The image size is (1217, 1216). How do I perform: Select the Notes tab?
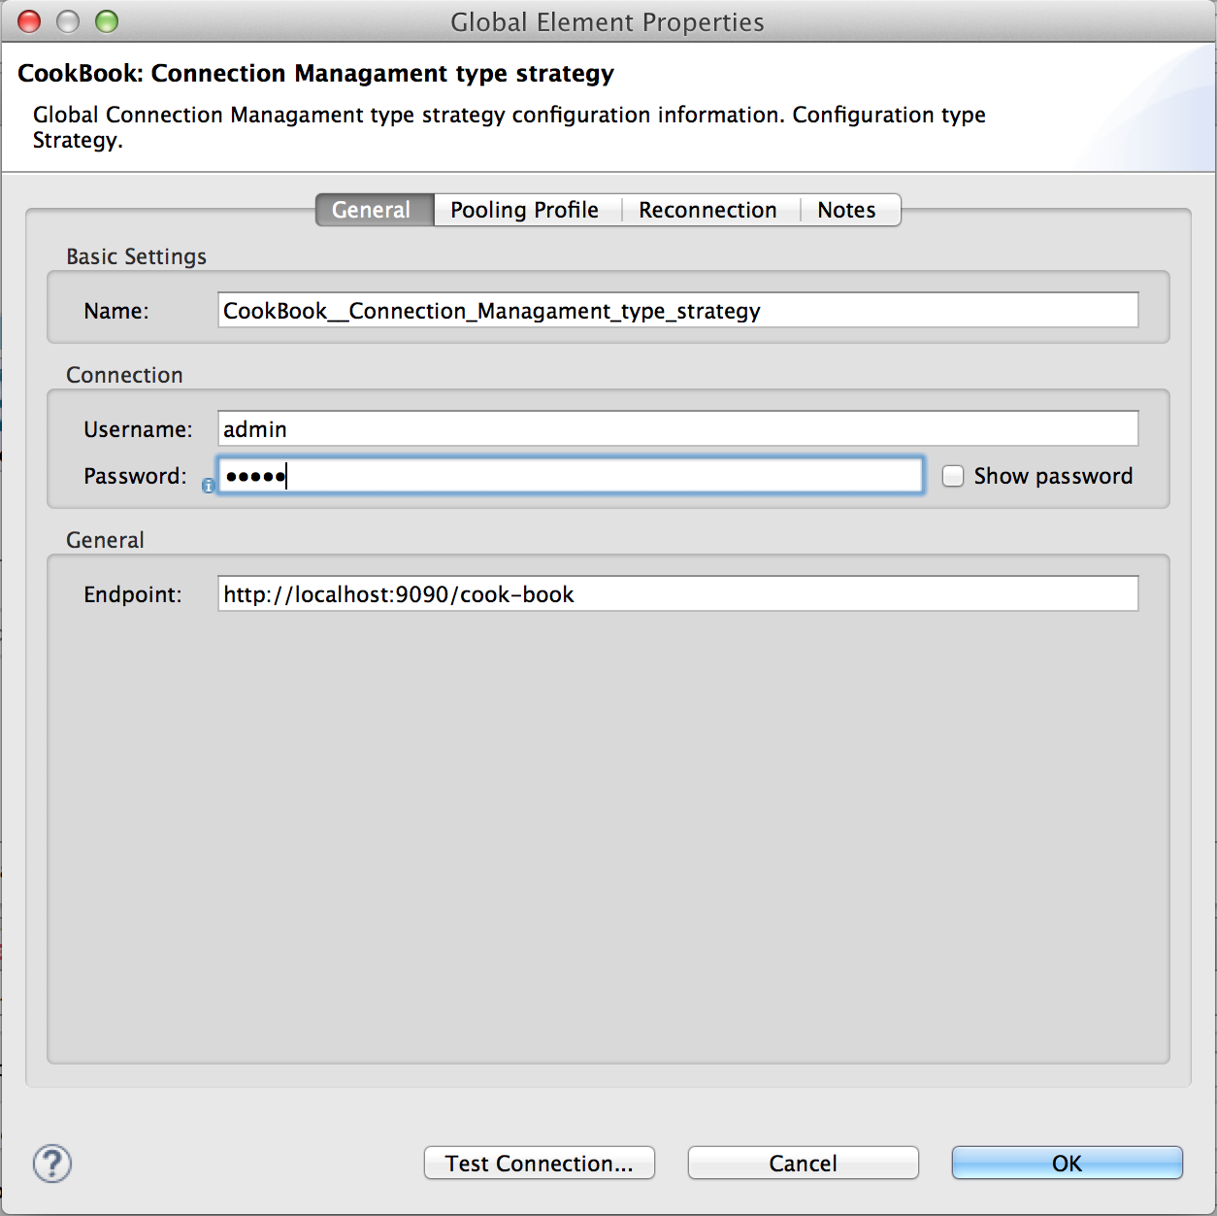click(846, 210)
